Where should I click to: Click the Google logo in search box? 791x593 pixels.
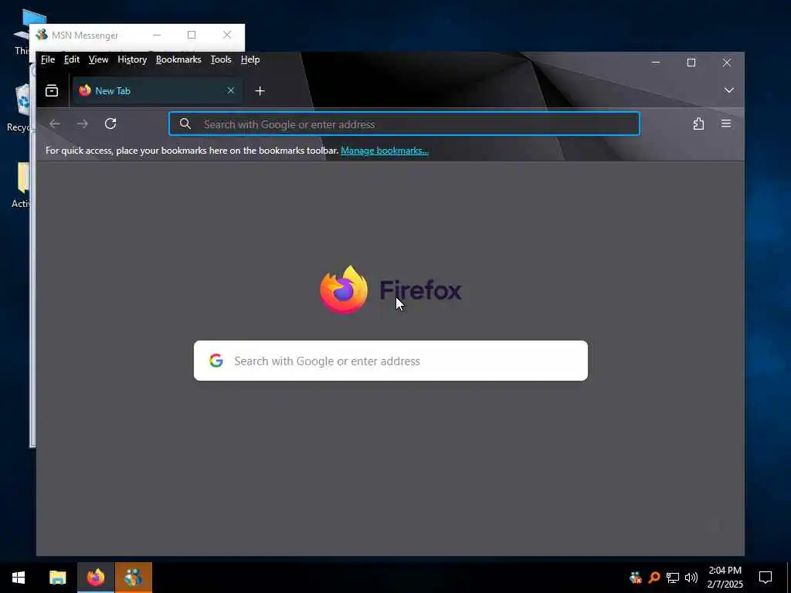coord(216,361)
